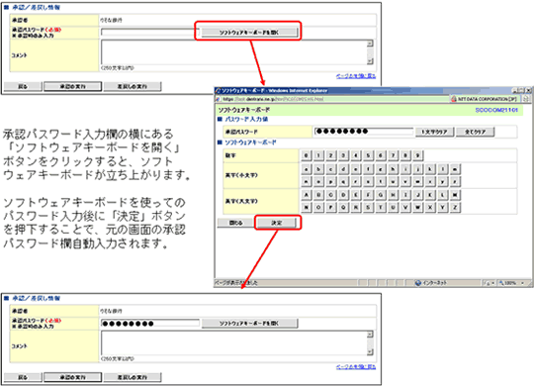Click the empty 承認パスワード input field
This screenshot has height=386, width=534.
pyautogui.click(x=150, y=32)
